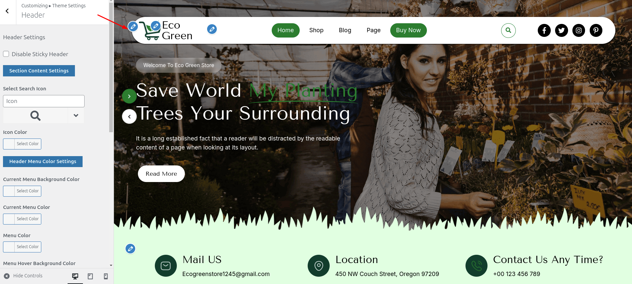The width and height of the screenshot is (632, 284).
Task: Open the Pinterest social icon
Action: point(596,30)
